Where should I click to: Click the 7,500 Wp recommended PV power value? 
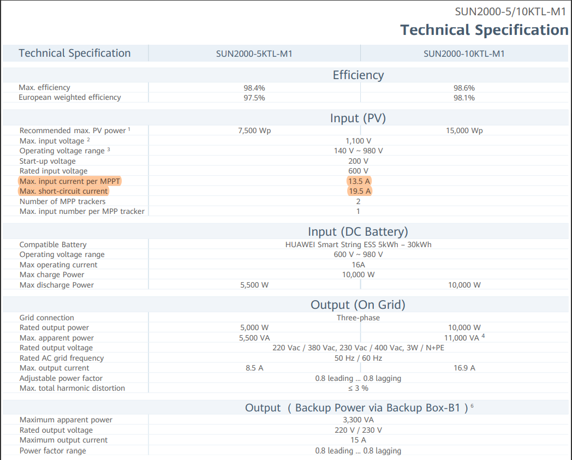(x=254, y=130)
